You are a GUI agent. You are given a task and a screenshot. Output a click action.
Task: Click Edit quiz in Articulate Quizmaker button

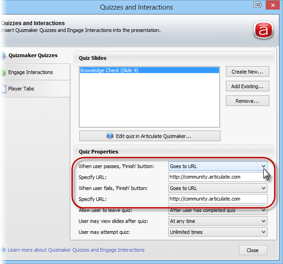150,136
